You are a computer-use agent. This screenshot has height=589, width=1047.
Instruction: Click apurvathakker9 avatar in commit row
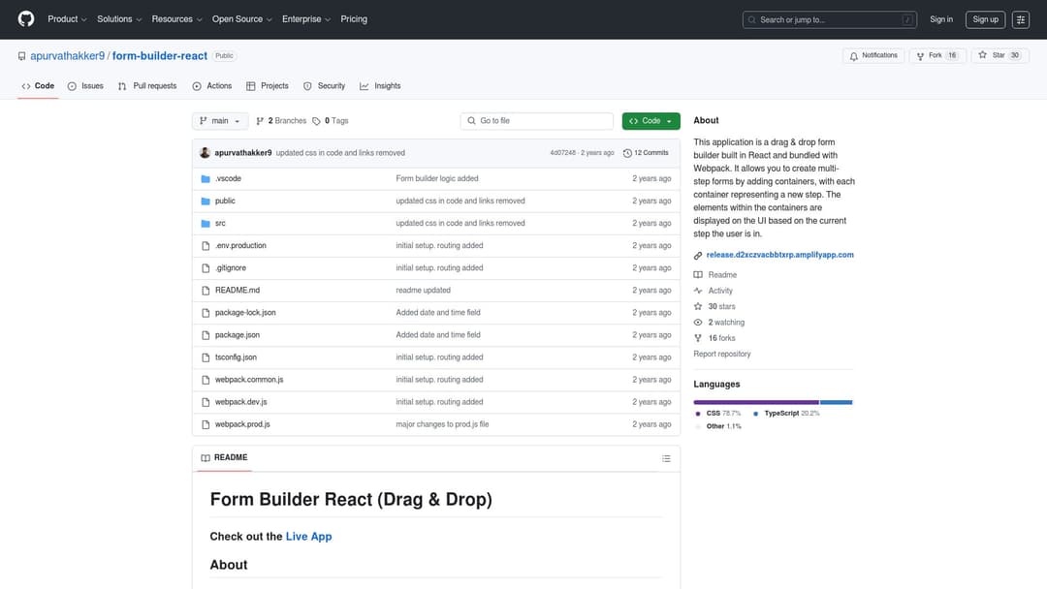click(205, 153)
